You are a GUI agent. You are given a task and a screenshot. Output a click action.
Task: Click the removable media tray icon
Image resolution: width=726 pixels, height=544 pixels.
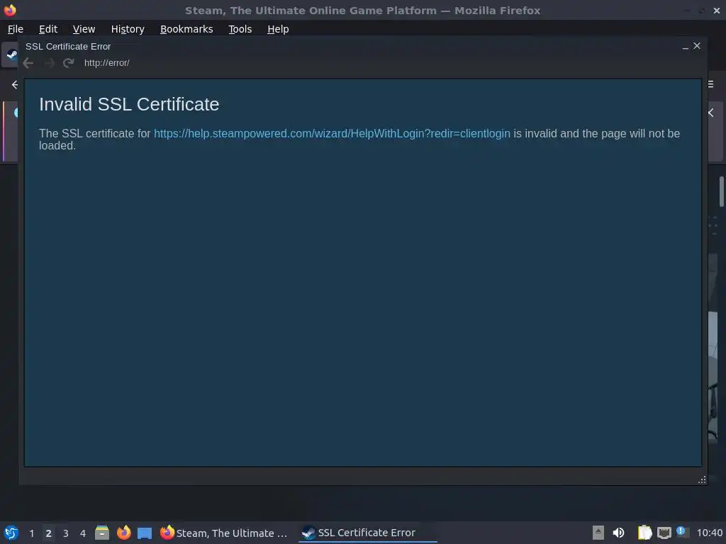[x=598, y=533]
